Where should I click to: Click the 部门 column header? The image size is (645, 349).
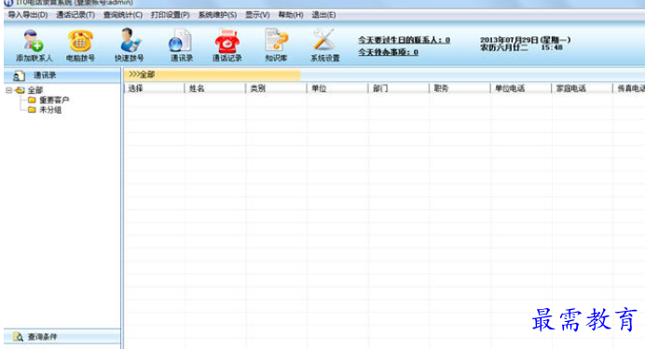[398, 88]
